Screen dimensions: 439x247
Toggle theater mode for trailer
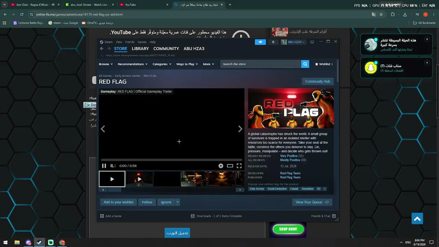click(230, 166)
